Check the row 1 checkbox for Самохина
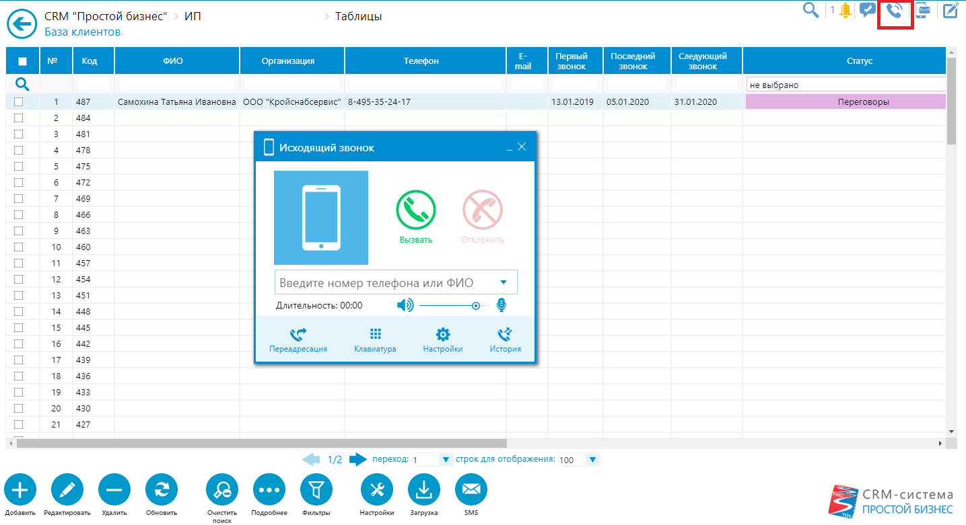 coord(19,102)
